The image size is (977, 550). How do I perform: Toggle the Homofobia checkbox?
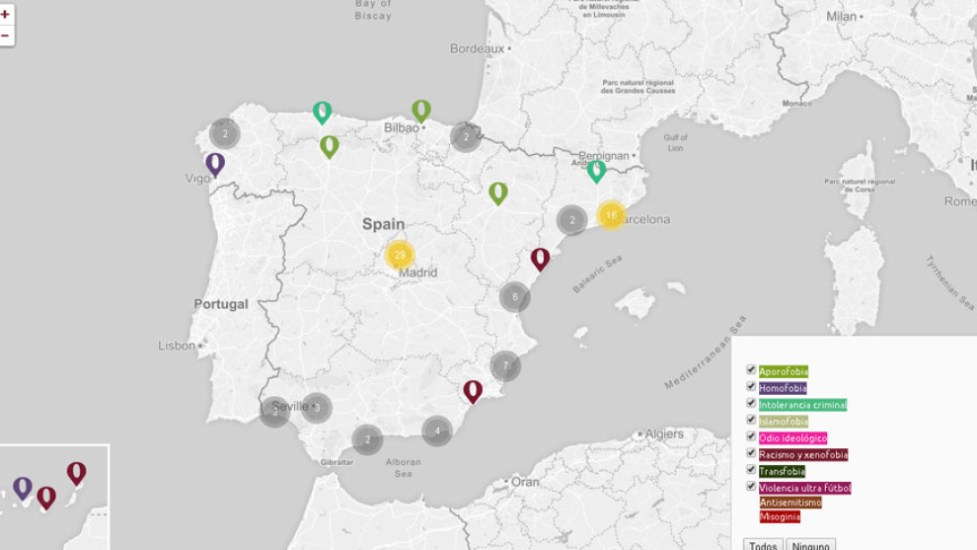(751, 387)
